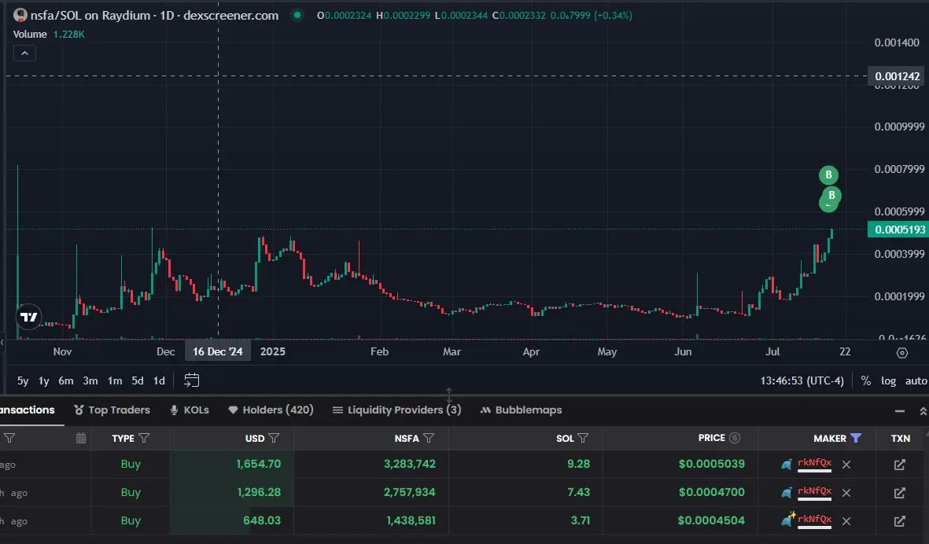Click the current price label 0.0005193

coord(898,230)
